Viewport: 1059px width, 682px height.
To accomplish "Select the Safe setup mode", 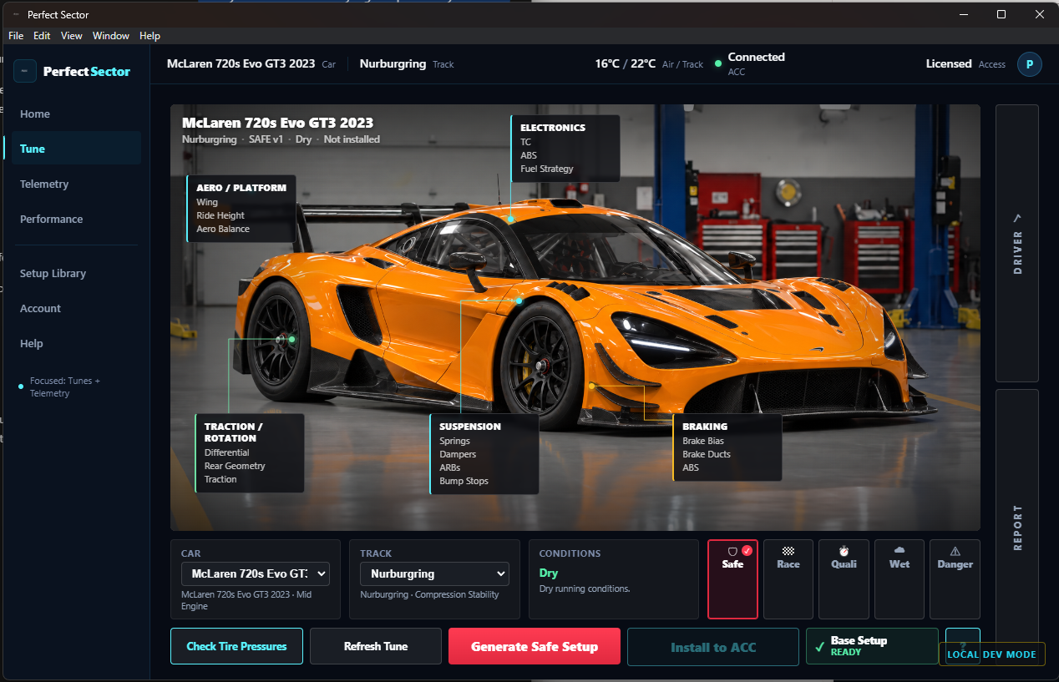I will [732, 578].
